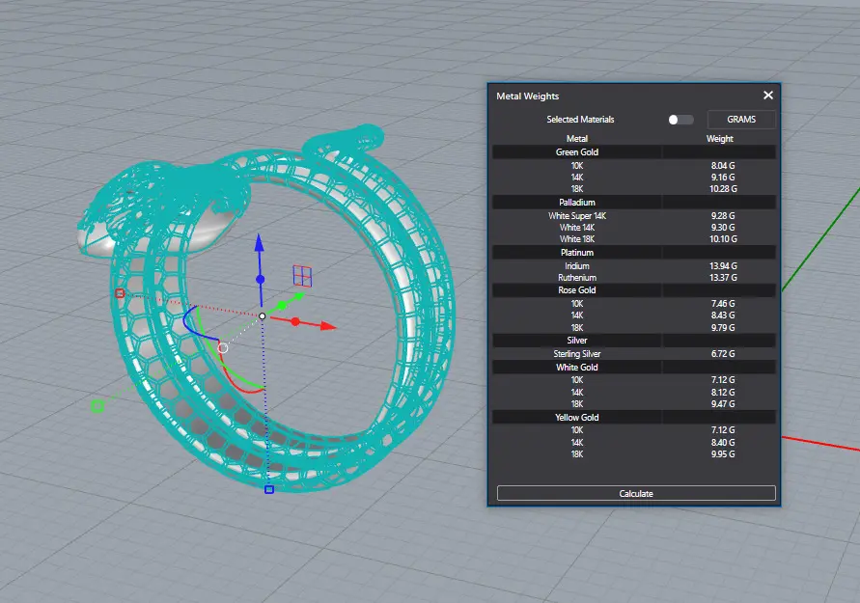The height and width of the screenshot is (603, 860).
Task: Click the 13.94 G weight value
Action: pos(723,266)
